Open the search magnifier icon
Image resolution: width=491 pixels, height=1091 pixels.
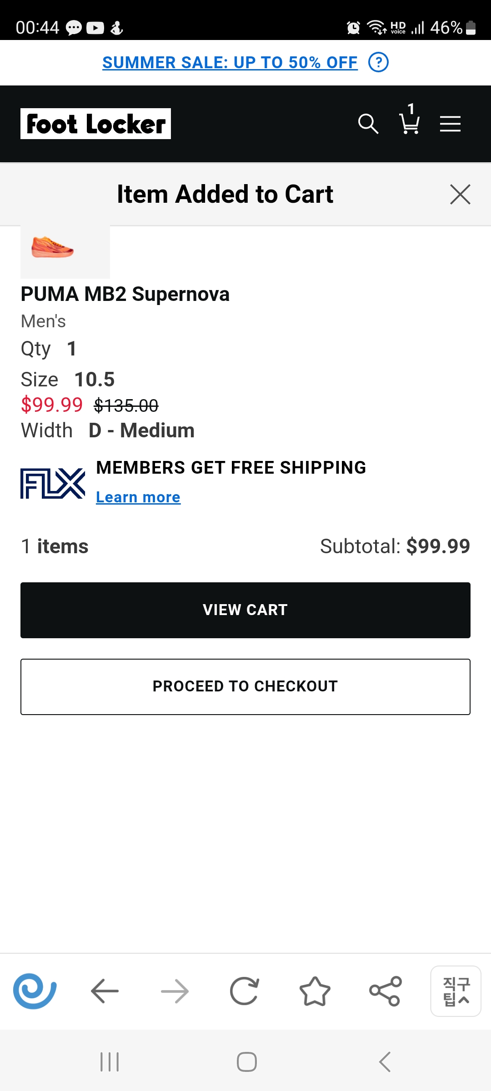pos(368,124)
